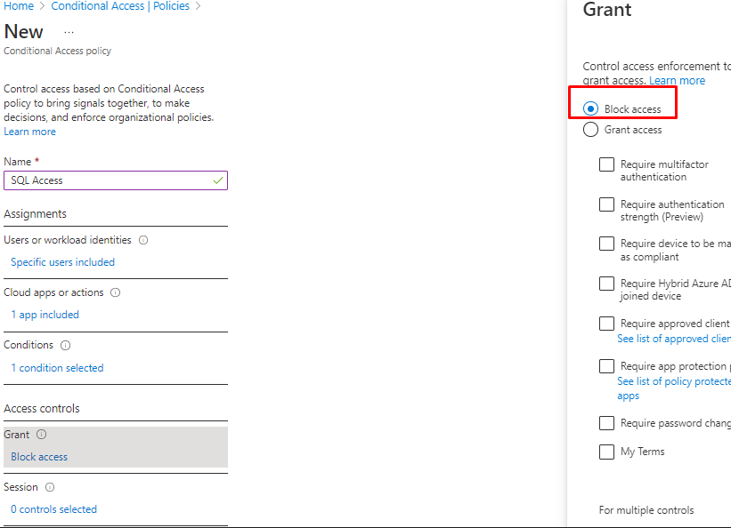Navigate to Conditional Access | Policies breadcrumb

[x=120, y=6]
